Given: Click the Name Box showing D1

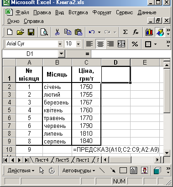Looking at the screenshot, I should click(30, 54).
